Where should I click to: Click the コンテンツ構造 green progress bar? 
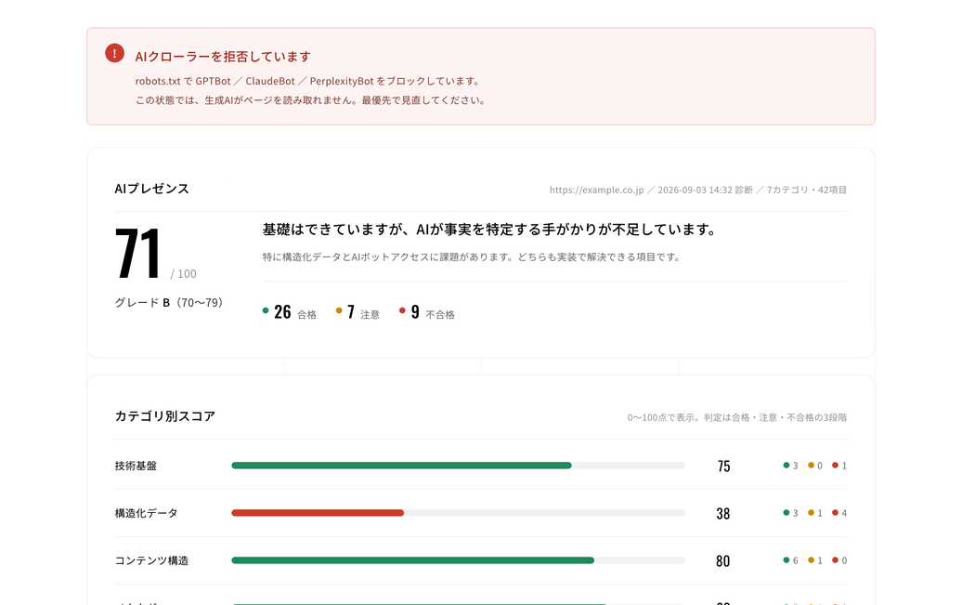click(x=413, y=560)
